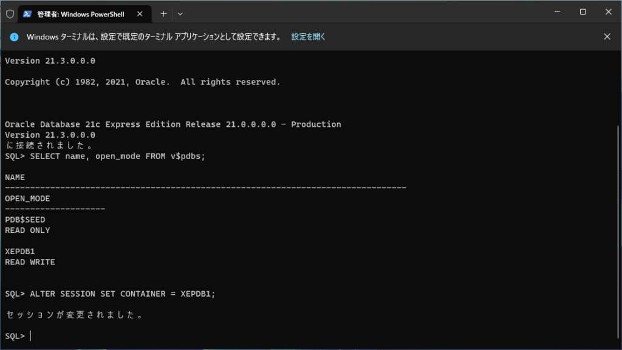
Task: Maximize the Windows Terminal window
Action: pos(583,12)
